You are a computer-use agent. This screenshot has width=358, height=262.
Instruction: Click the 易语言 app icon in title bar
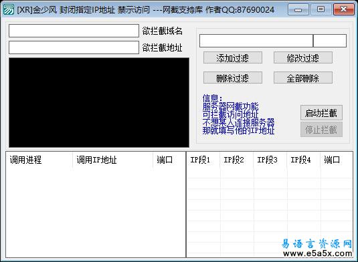[8, 9]
